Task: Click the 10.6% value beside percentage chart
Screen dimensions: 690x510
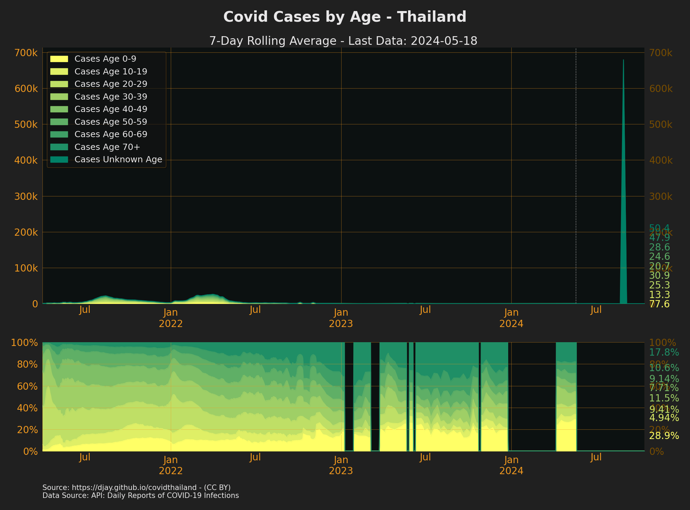Action: [664, 368]
